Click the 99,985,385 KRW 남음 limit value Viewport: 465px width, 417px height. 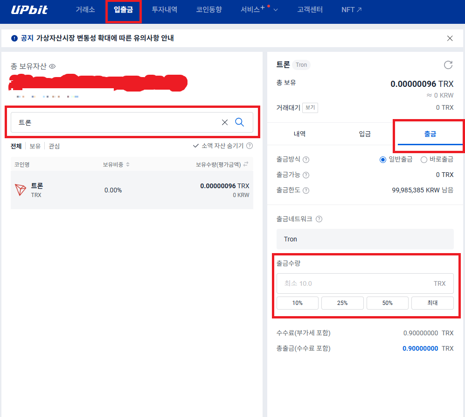click(423, 190)
